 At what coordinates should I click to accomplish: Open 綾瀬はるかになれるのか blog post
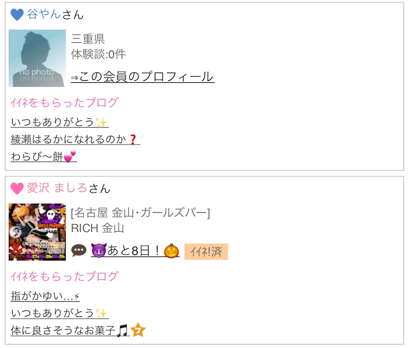coord(75,140)
